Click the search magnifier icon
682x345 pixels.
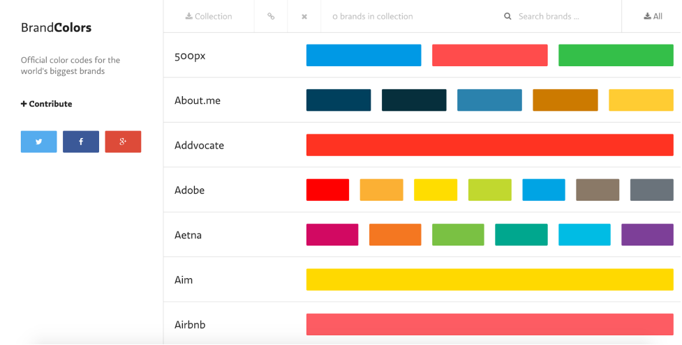(x=507, y=17)
